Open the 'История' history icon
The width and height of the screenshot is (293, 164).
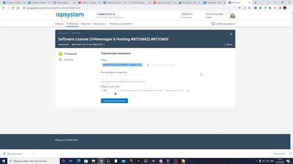(x=60, y=60)
